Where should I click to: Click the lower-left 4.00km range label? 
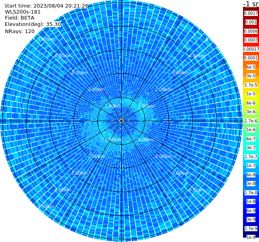[x=62, y=190]
